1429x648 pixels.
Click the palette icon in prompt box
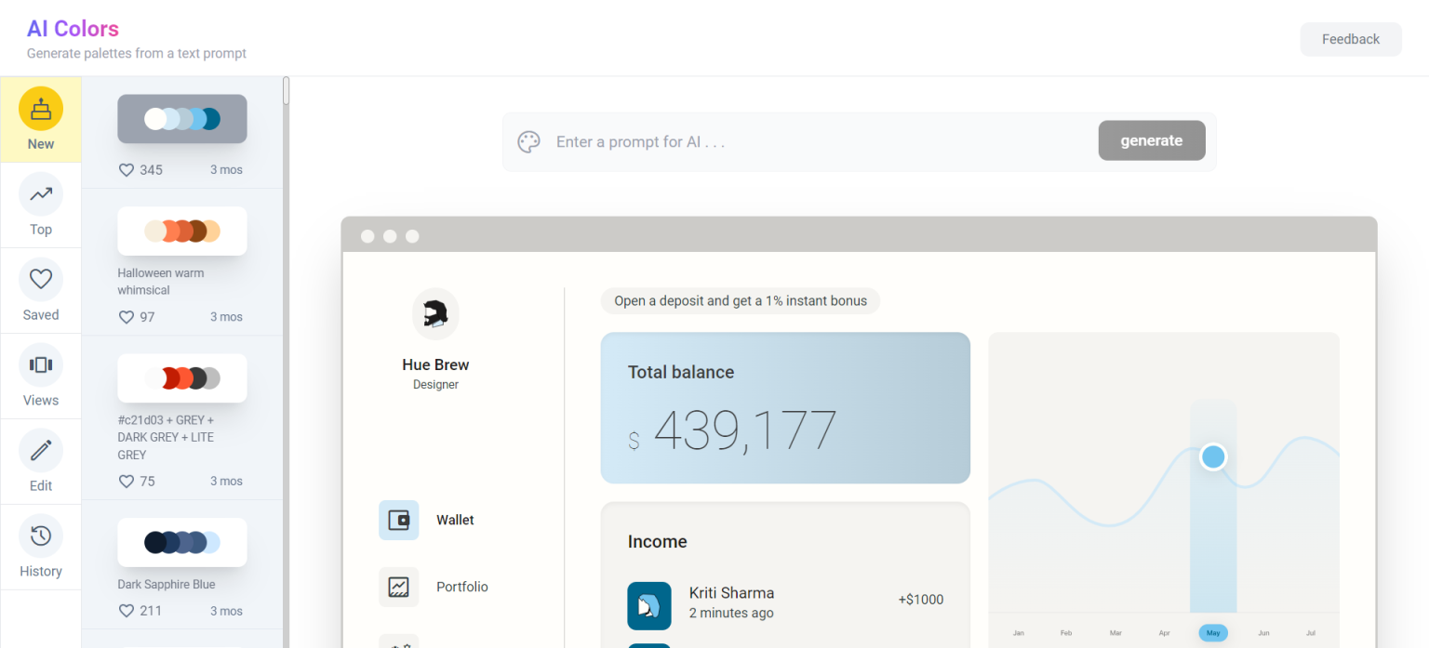(x=529, y=141)
